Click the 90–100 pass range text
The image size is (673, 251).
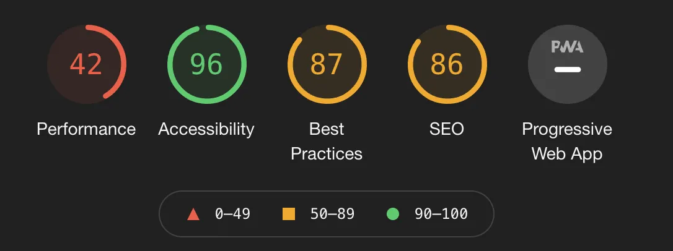point(441,215)
